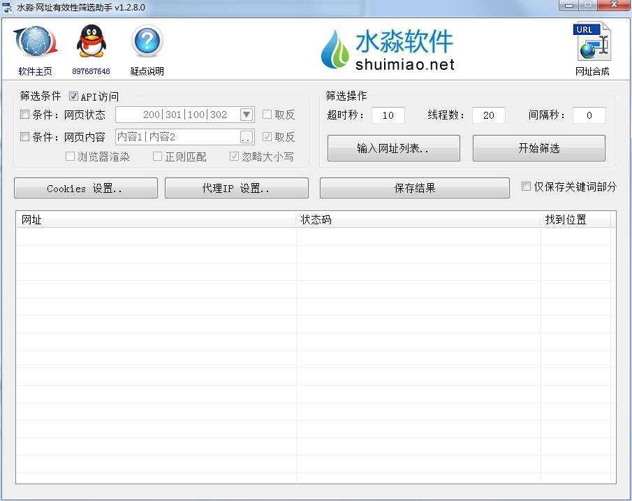This screenshot has height=501, width=632.
Task: Click the QQ penguin contact icon
Action: pyautogui.click(x=91, y=43)
